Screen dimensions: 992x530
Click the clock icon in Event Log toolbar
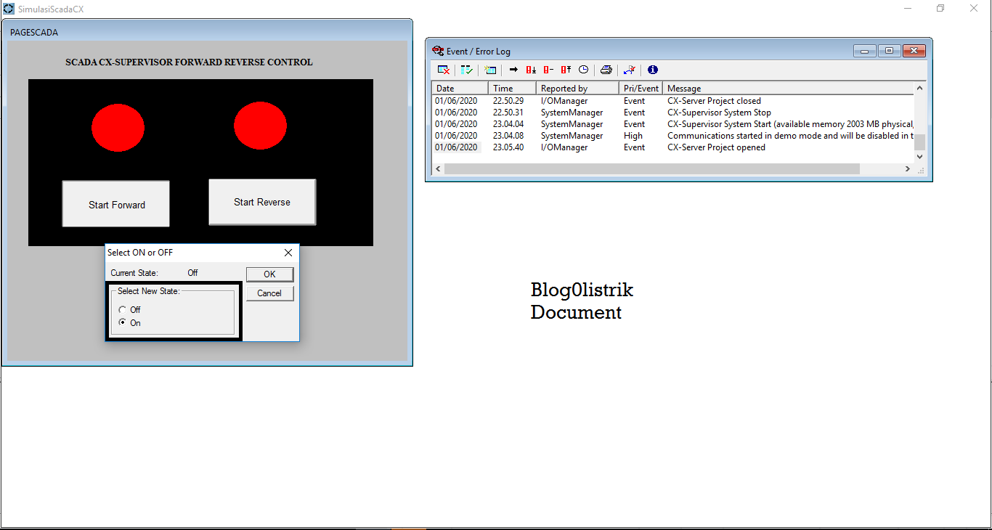[583, 70]
